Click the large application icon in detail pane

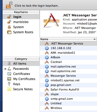coord(51,20)
